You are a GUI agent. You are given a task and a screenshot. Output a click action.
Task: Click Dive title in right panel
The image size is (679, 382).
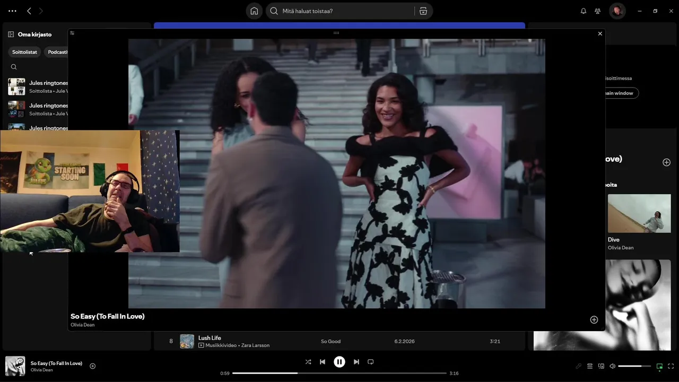(x=614, y=239)
